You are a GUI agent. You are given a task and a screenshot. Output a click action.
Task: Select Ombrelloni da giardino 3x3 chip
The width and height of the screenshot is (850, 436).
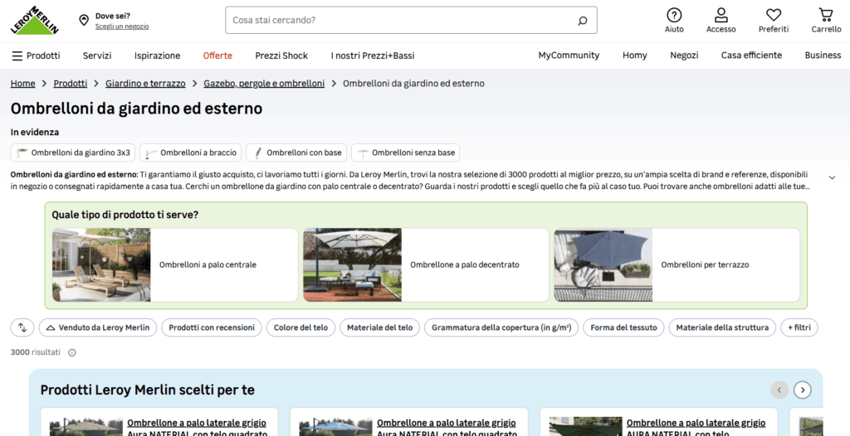coord(73,153)
